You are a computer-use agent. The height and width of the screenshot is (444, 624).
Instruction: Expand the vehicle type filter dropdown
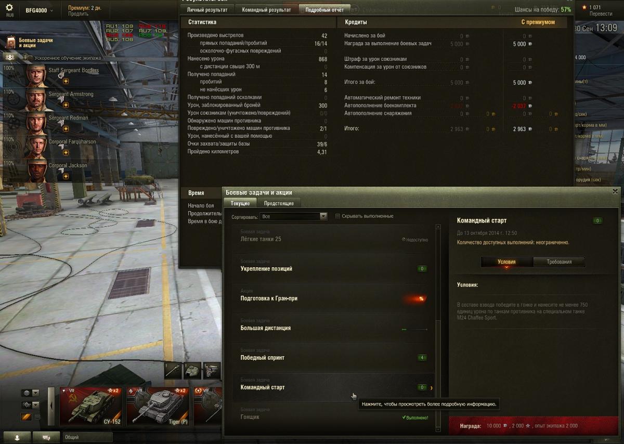pyautogui.click(x=36, y=405)
